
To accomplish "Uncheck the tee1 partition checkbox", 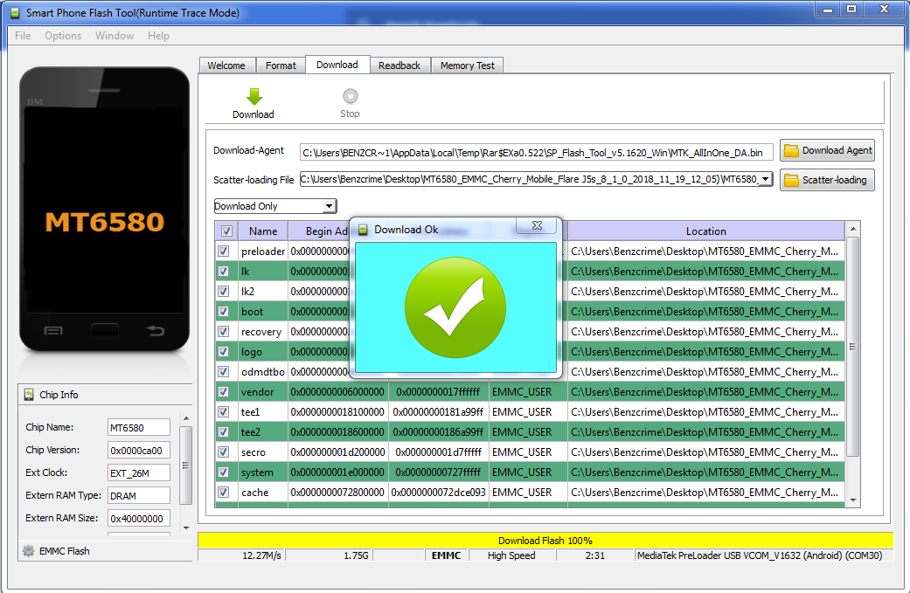I will (x=224, y=411).
